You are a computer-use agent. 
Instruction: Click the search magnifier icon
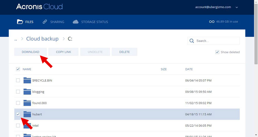(192, 41)
